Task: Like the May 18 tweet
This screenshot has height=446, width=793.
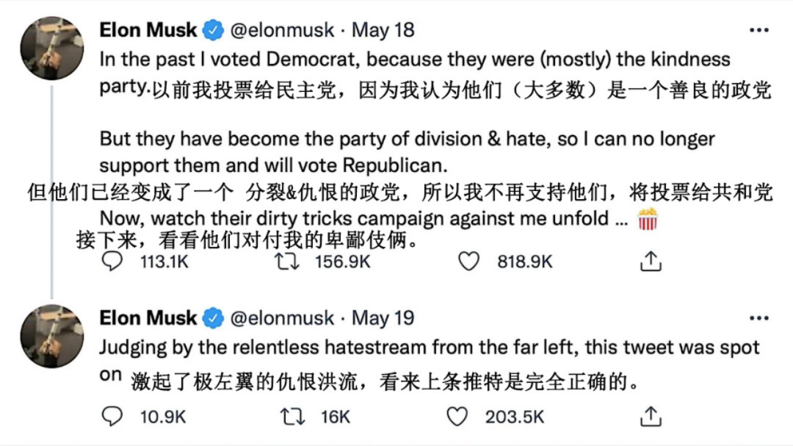Action: point(468,262)
